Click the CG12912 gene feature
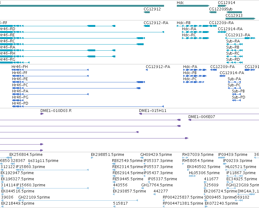Screen dimensions: 259x208 pos(147,12)
